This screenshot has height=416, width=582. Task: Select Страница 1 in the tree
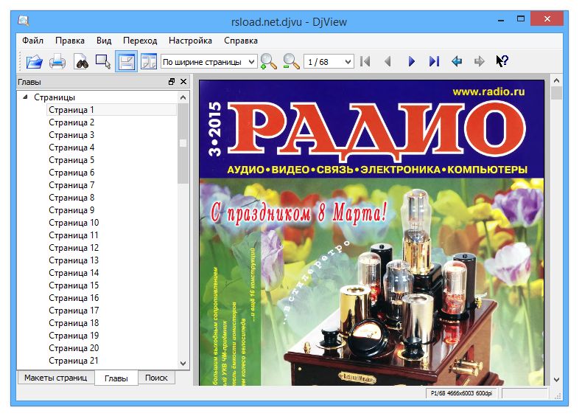point(111,110)
